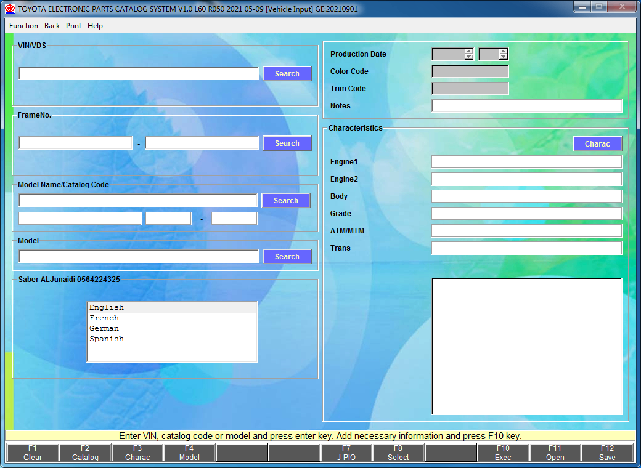Viewport: 641px width, 468px height.
Task: Click the Charac button in Characteristics
Action: click(x=597, y=143)
